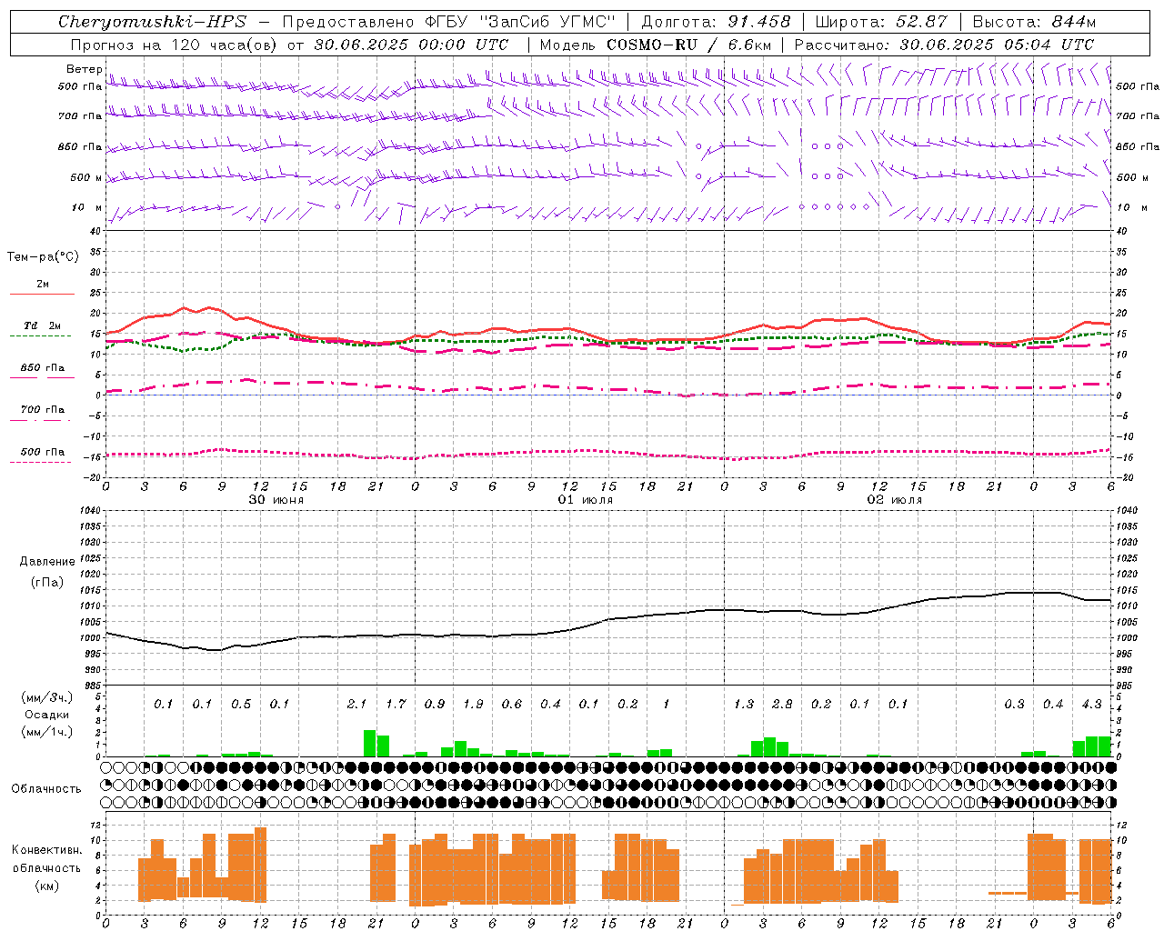Image resolution: width=1164 pixels, height=931 pixels.
Task: Click the "01 июля" date label
Action: click(x=586, y=500)
